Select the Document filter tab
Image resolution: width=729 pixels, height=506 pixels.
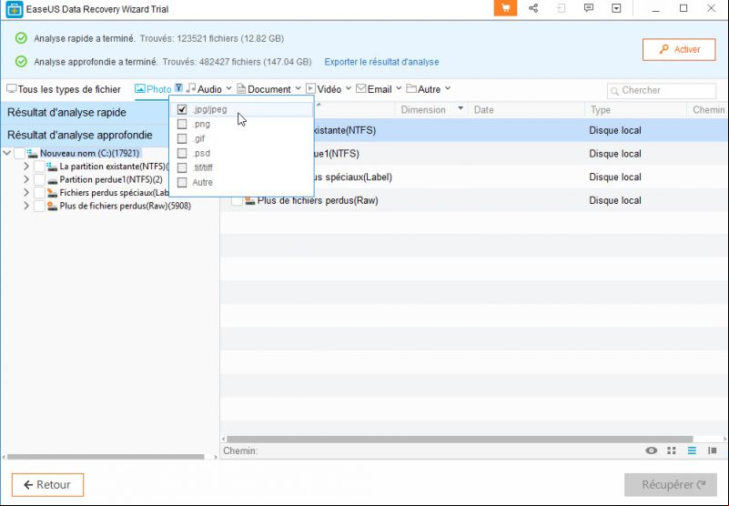[x=264, y=89]
